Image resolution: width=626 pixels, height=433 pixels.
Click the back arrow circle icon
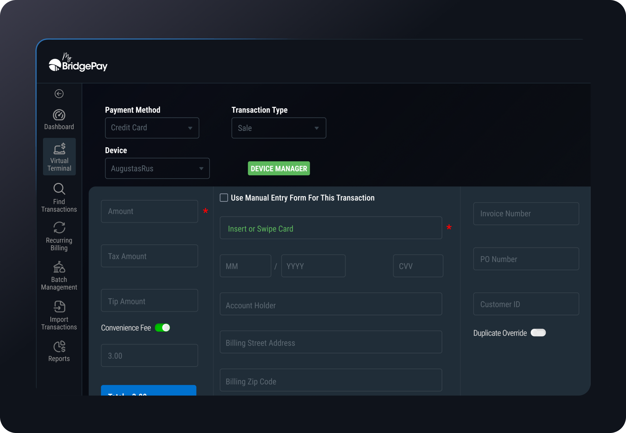[59, 94]
